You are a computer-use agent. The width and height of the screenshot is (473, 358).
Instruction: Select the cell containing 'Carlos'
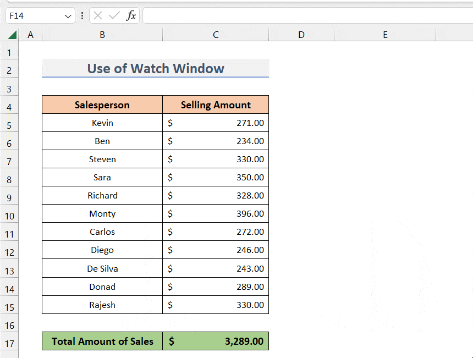click(x=102, y=232)
